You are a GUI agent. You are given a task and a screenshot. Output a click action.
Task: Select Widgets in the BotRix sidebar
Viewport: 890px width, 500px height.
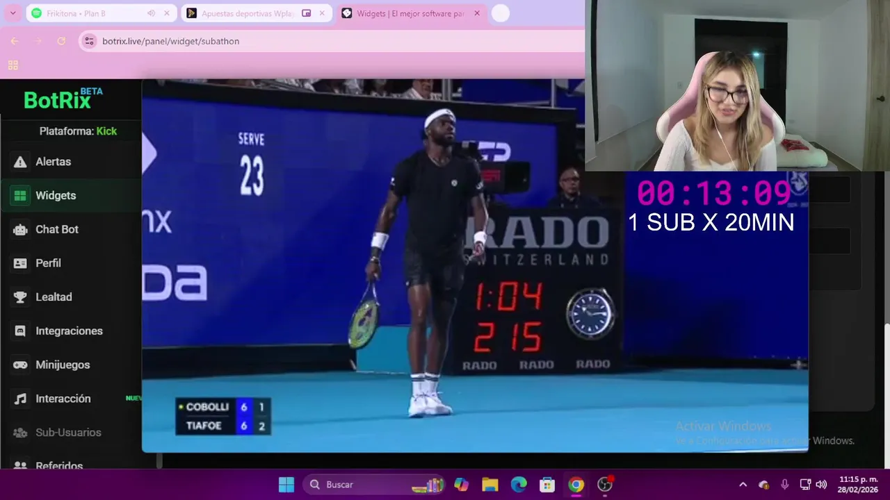pyautogui.click(x=70, y=196)
